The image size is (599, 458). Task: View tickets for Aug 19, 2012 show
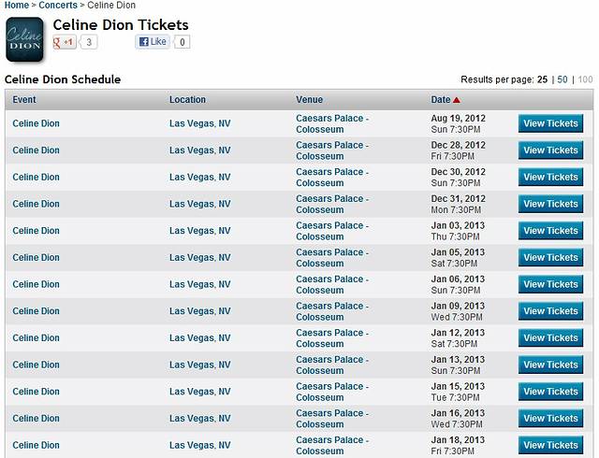point(550,123)
